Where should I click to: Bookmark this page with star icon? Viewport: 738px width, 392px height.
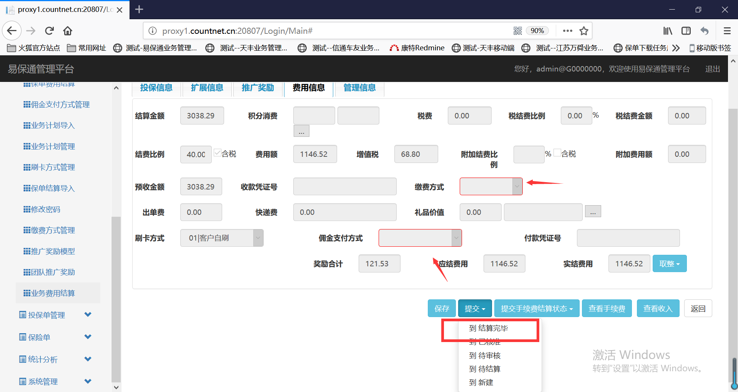[584, 31]
